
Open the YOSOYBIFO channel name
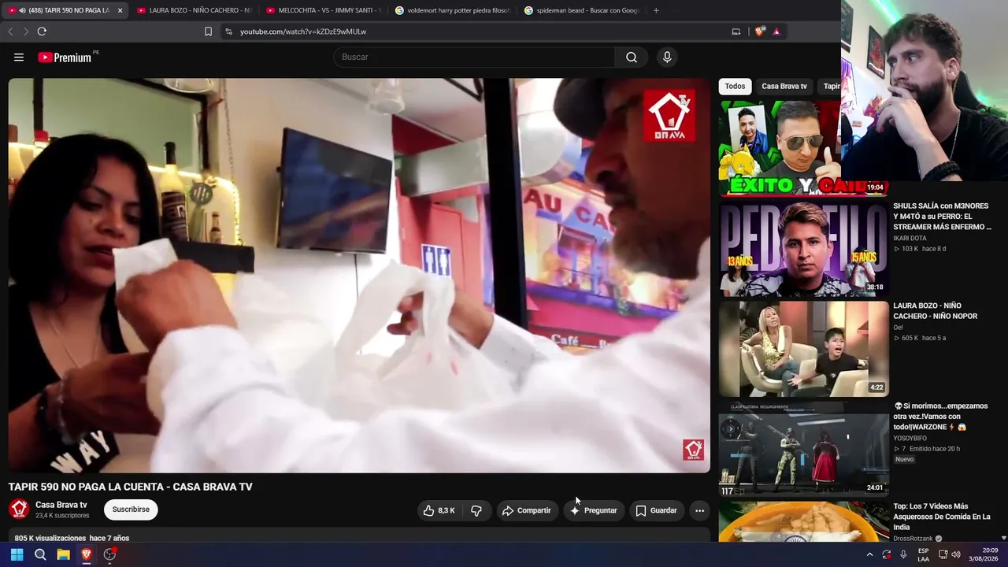click(910, 439)
